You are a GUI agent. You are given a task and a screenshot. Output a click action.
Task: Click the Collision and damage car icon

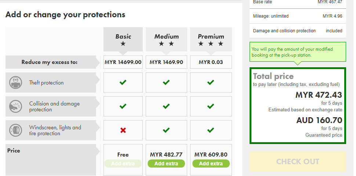(x=16, y=106)
